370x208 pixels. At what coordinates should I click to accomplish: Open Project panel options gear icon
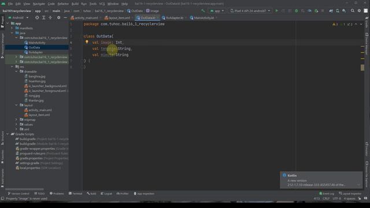[x=58, y=18]
